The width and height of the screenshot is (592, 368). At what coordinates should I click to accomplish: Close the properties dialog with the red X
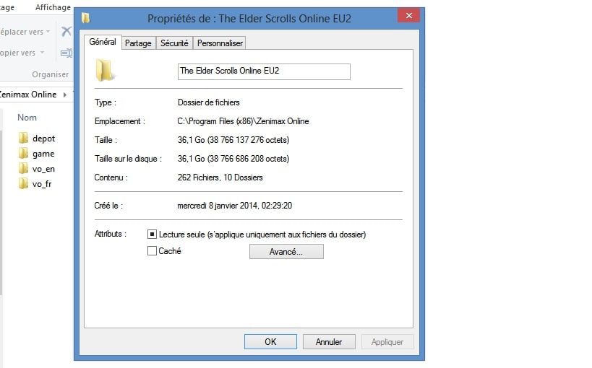(x=409, y=15)
